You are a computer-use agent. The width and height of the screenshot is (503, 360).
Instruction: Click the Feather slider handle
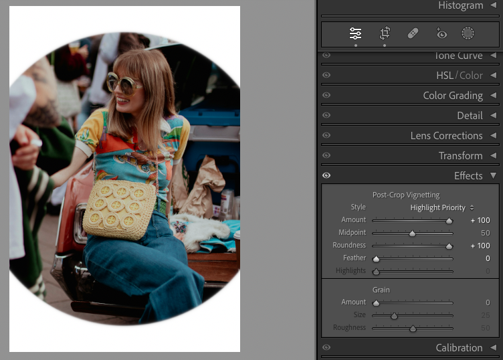point(376,259)
